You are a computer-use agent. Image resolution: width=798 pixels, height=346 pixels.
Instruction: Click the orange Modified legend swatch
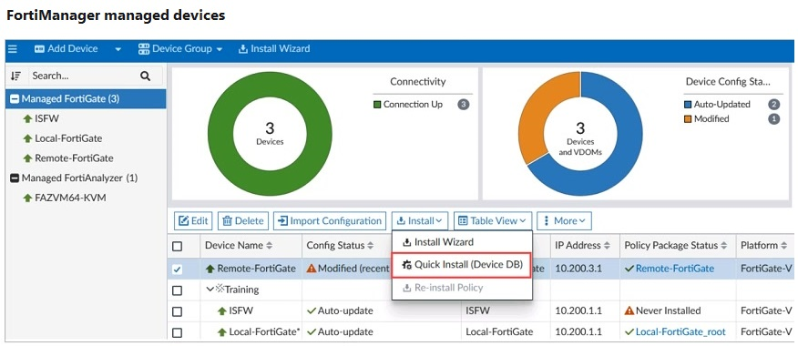coord(688,119)
